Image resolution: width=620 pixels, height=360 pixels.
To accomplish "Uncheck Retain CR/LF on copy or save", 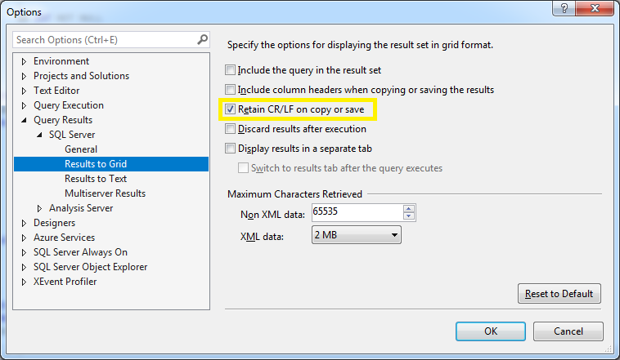I will point(231,109).
